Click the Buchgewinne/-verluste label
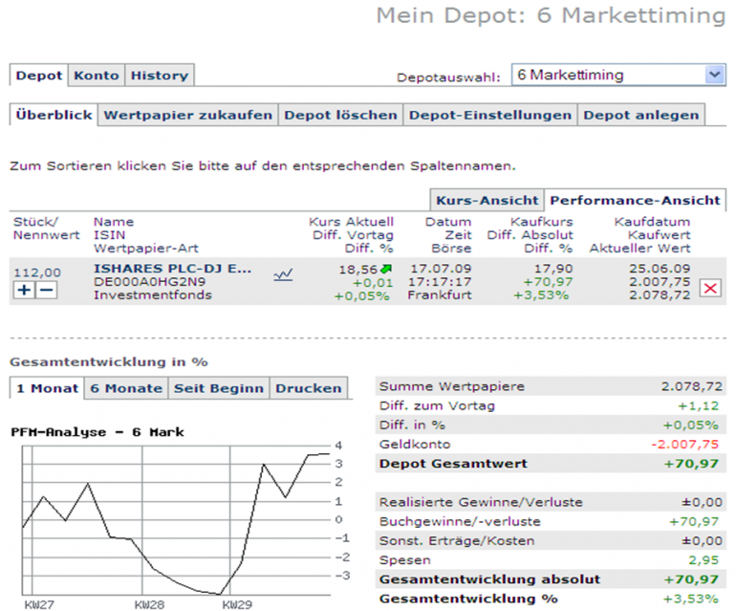The width and height of the screenshot is (736, 611). pyautogui.click(x=460, y=522)
